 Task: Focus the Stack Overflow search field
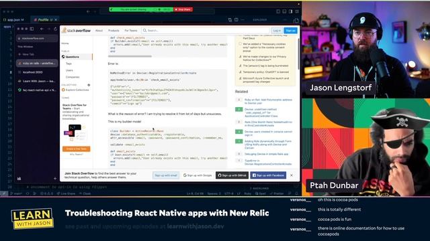click(206, 30)
